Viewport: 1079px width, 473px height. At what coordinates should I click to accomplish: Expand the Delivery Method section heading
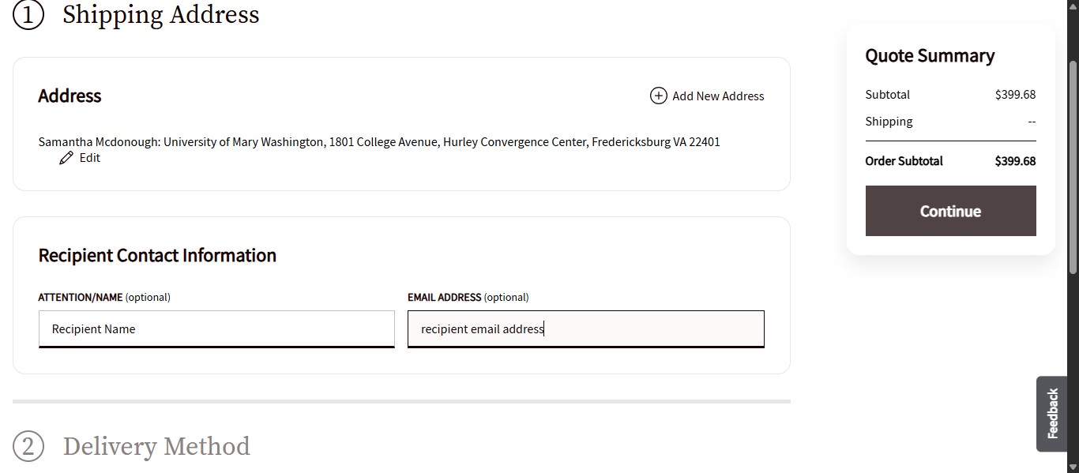point(156,447)
